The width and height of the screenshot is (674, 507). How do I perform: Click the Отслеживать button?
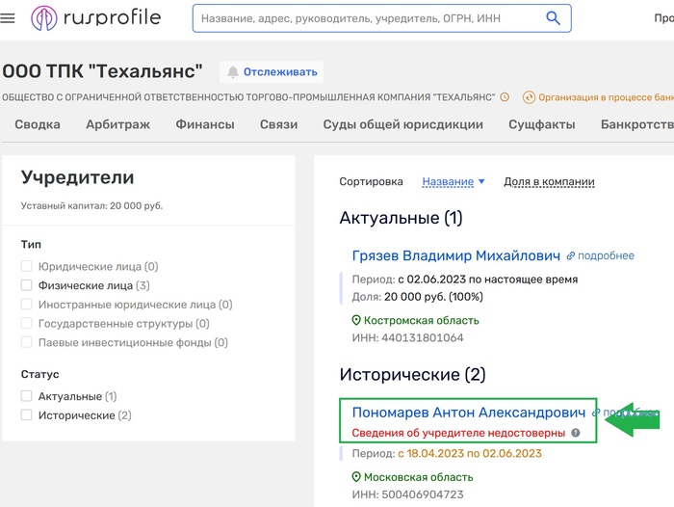272,72
